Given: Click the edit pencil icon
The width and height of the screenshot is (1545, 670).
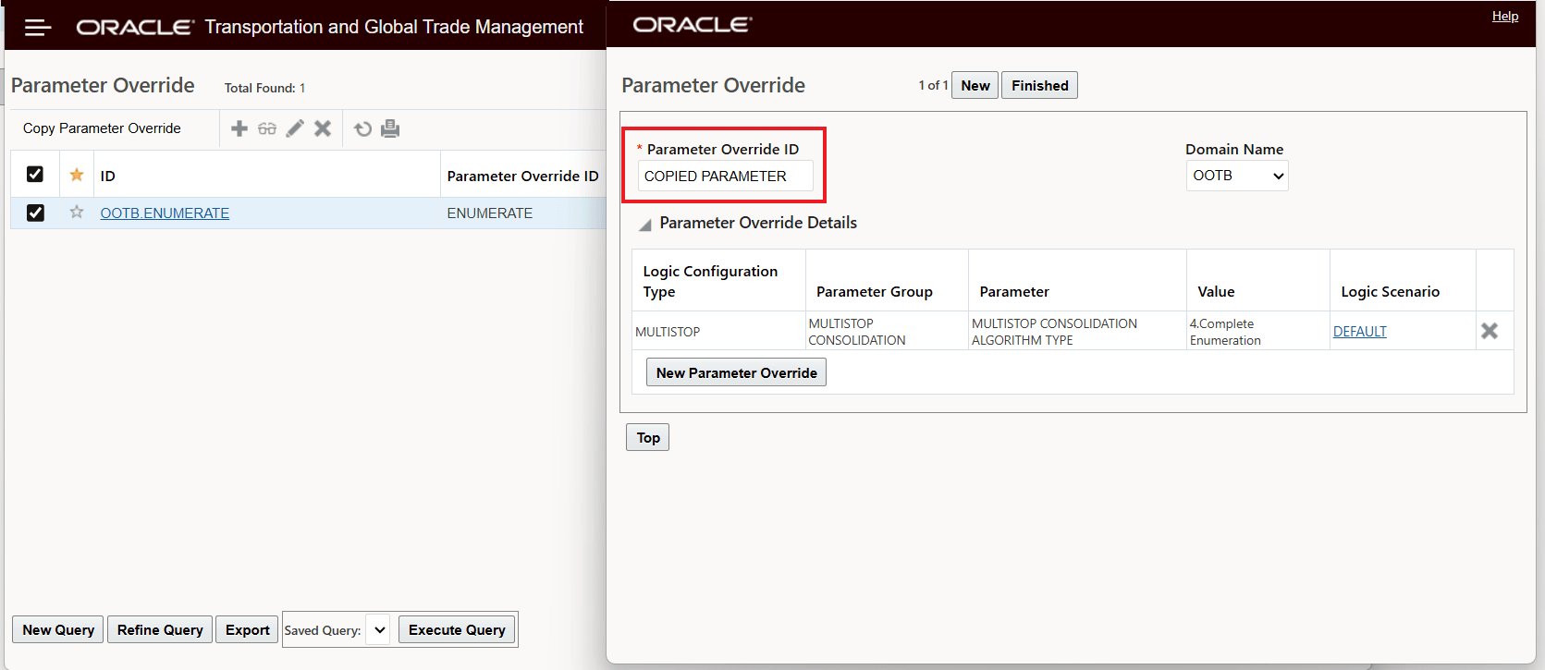Looking at the screenshot, I should coord(295,128).
